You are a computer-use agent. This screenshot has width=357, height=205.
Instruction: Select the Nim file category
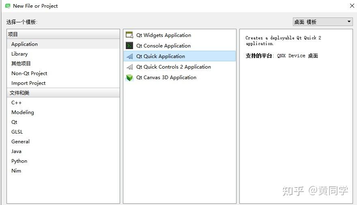[63, 171]
